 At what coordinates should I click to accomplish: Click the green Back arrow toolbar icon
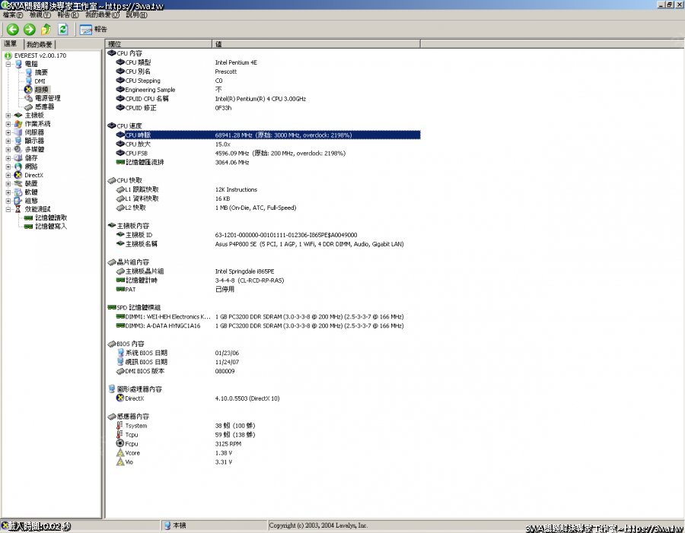(x=12, y=30)
